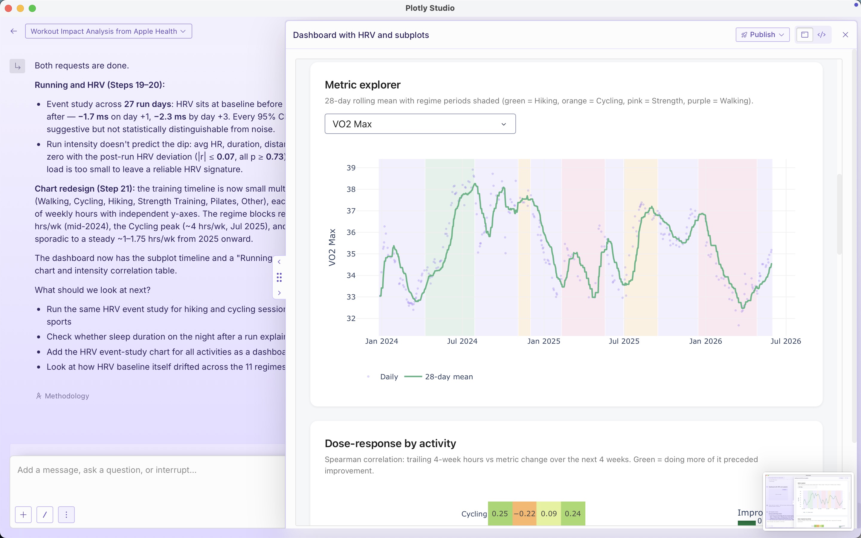This screenshot has width=861, height=538.
Task: Click the 39 y-axis tick label
Action: tap(351, 168)
